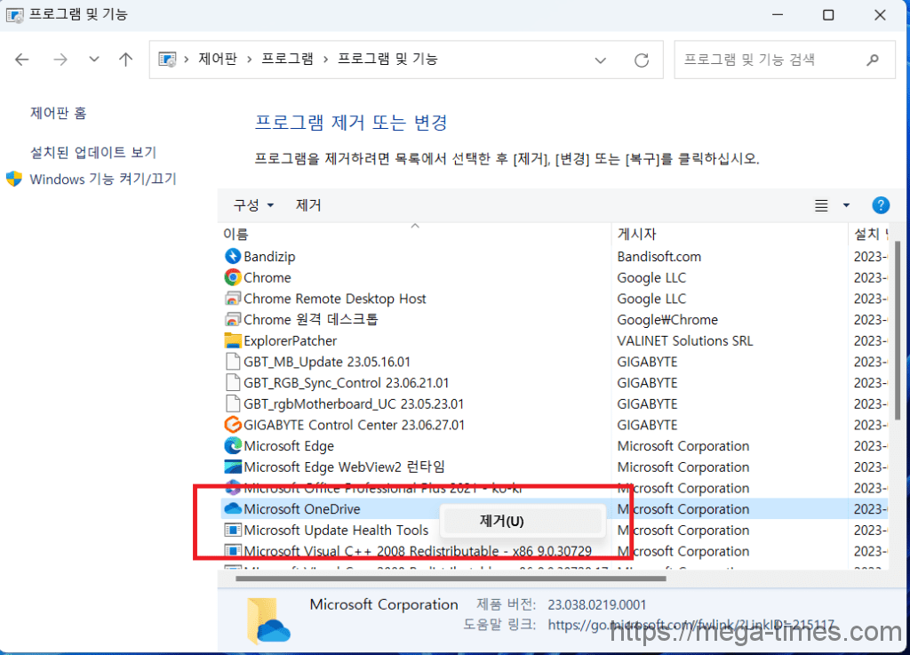Screen dimensions: 910x655
Task: Open 설치된 업데이트 보기 link
Action: 92,152
